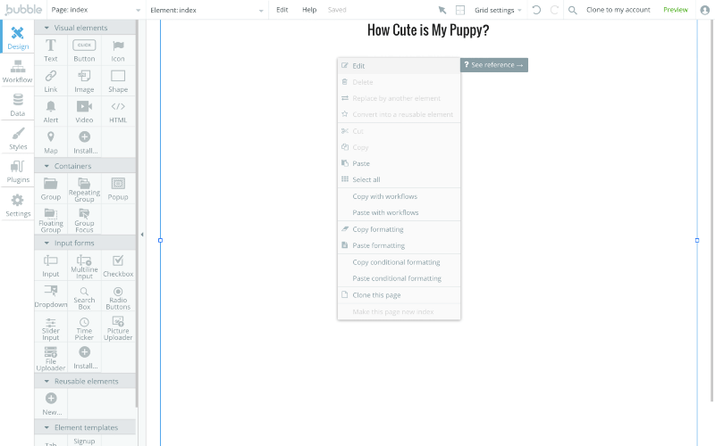Select the Floating Group container

click(51, 219)
